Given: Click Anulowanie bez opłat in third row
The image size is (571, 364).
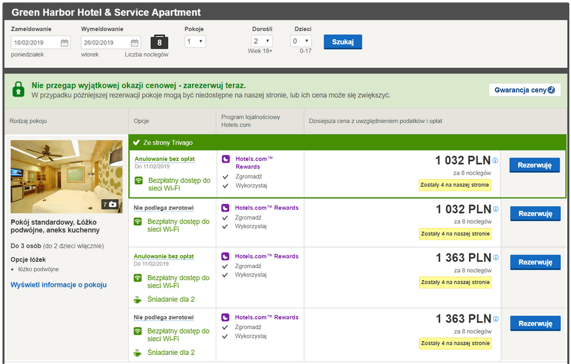Looking at the screenshot, I should coord(164,257).
